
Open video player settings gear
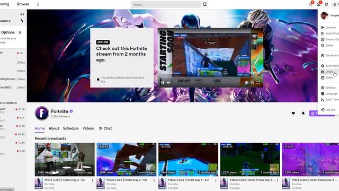click(246, 83)
